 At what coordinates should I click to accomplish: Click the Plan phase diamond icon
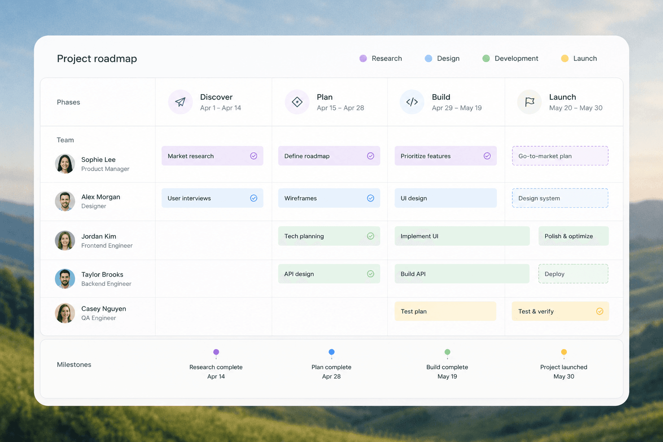[x=297, y=102]
